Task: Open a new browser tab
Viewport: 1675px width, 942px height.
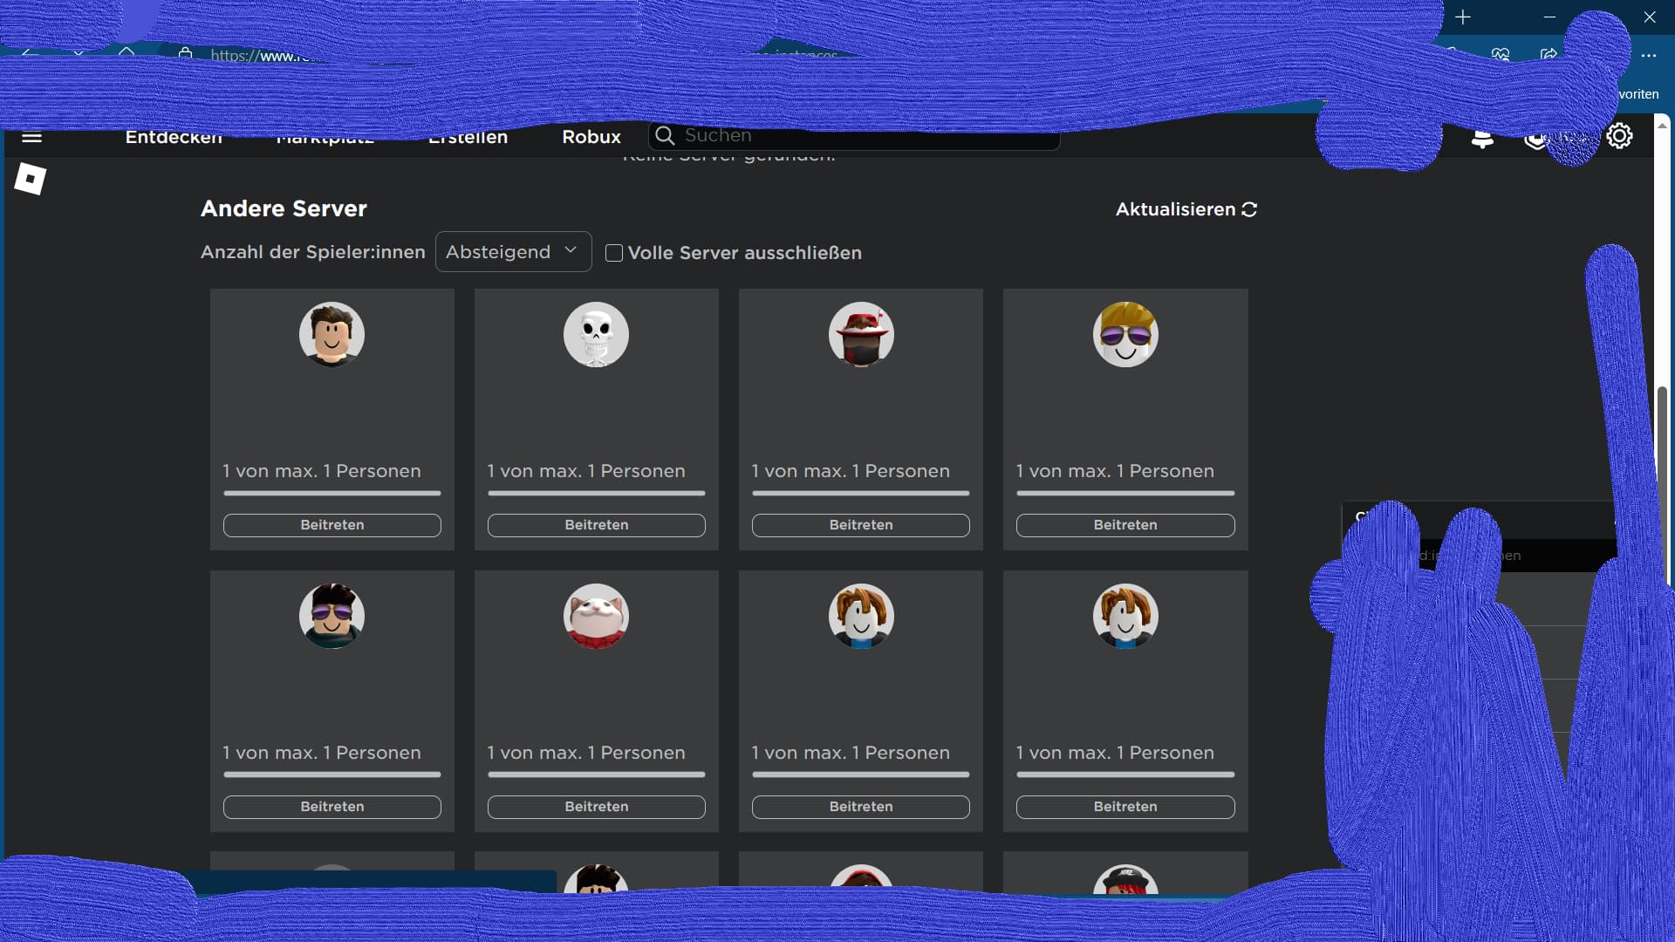Action: click(x=1463, y=17)
